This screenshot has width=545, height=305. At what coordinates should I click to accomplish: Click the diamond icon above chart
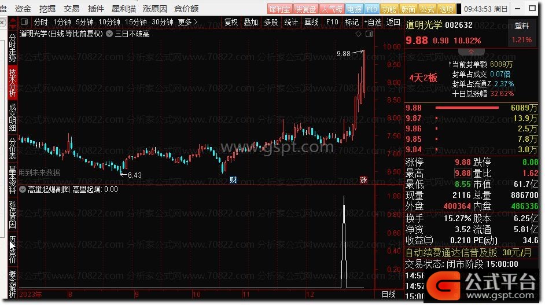point(358,34)
